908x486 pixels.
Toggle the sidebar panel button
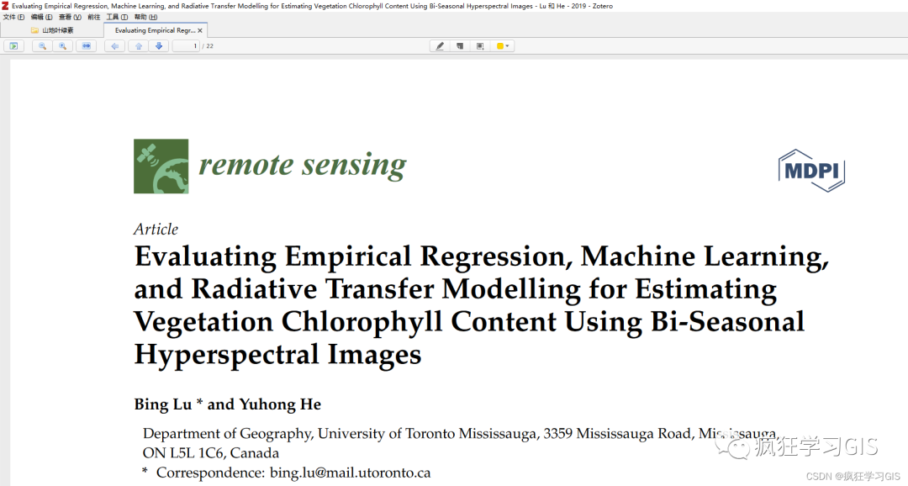[14, 45]
